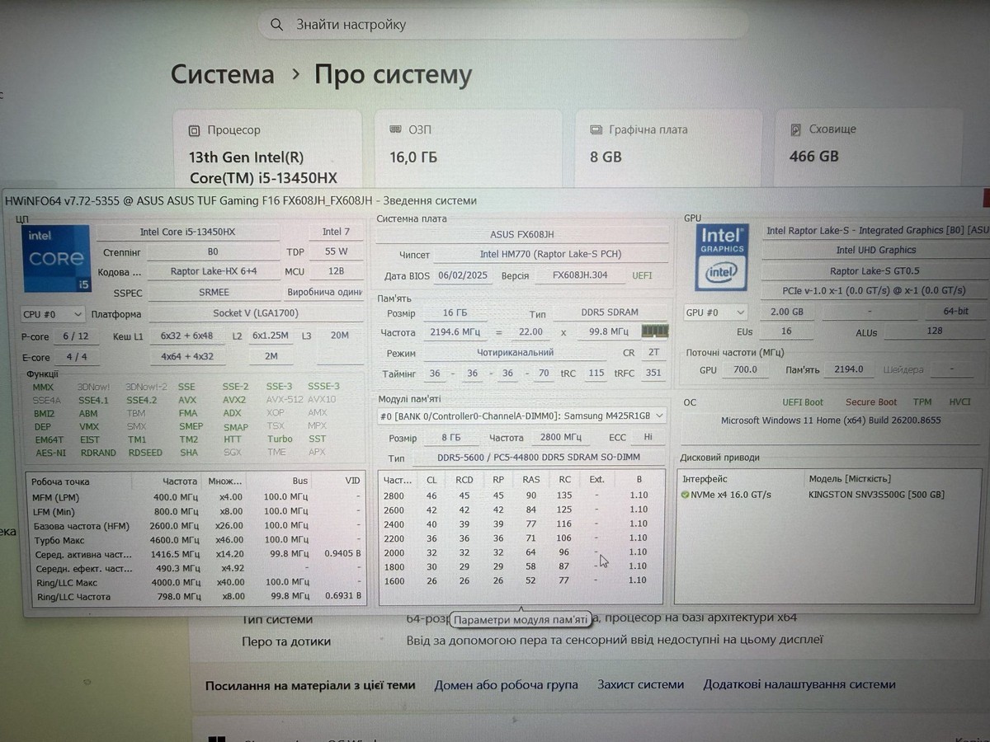Click the 2.00 GB GPU memory field
The image size is (990, 742).
[x=786, y=312]
